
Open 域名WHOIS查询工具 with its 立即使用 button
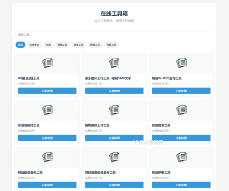[x=181, y=91]
